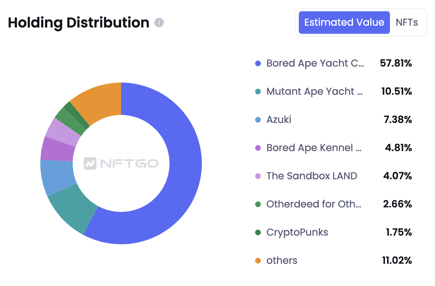Select The Sandbox LAND legend entry

tap(311, 176)
